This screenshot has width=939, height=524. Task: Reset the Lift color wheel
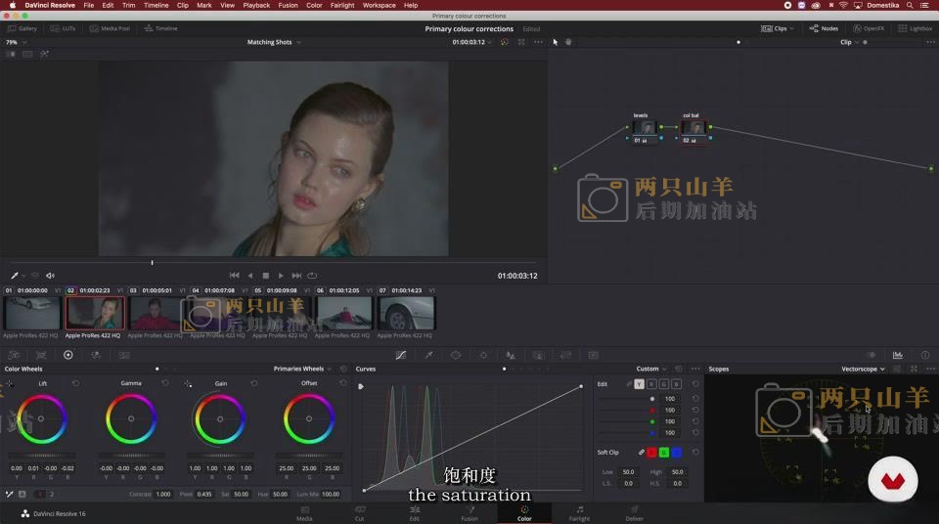pos(75,383)
